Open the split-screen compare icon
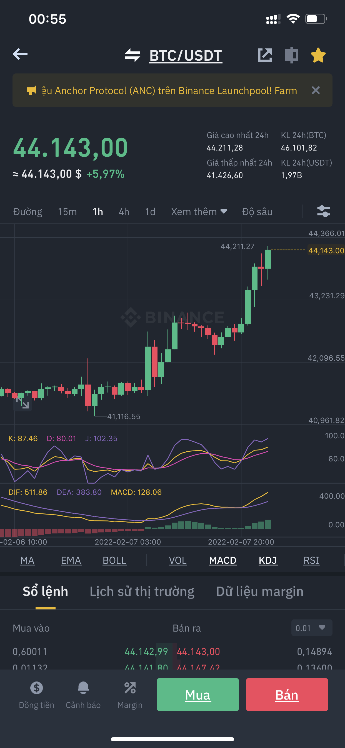Viewport: 345px width, 748px height. tap(291, 55)
